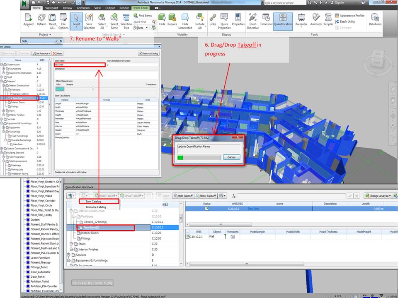Cancel the Drag/Drop Takeoff progress dialog
The height and width of the screenshot is (298, 398).
pyautogui.click(x=231, y=157)
